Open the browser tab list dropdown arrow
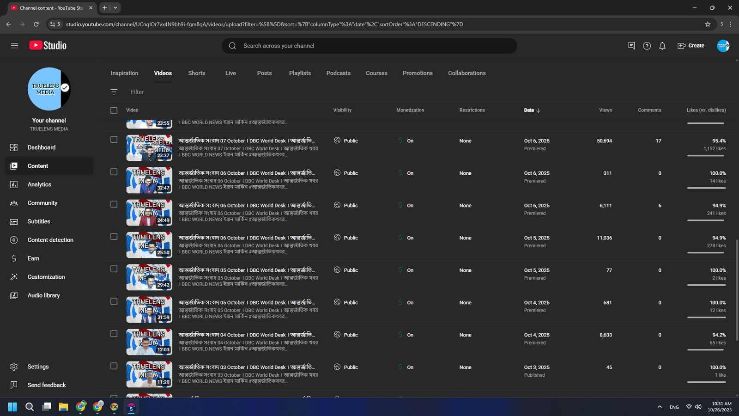739x416 pixels. coord(115,7)
